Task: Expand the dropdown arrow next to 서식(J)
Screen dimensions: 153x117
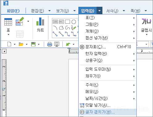Action: 124,11
